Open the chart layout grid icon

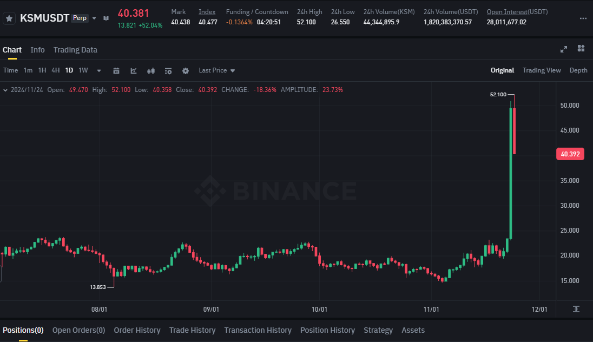pyautogui.click(x=581, y=48)
